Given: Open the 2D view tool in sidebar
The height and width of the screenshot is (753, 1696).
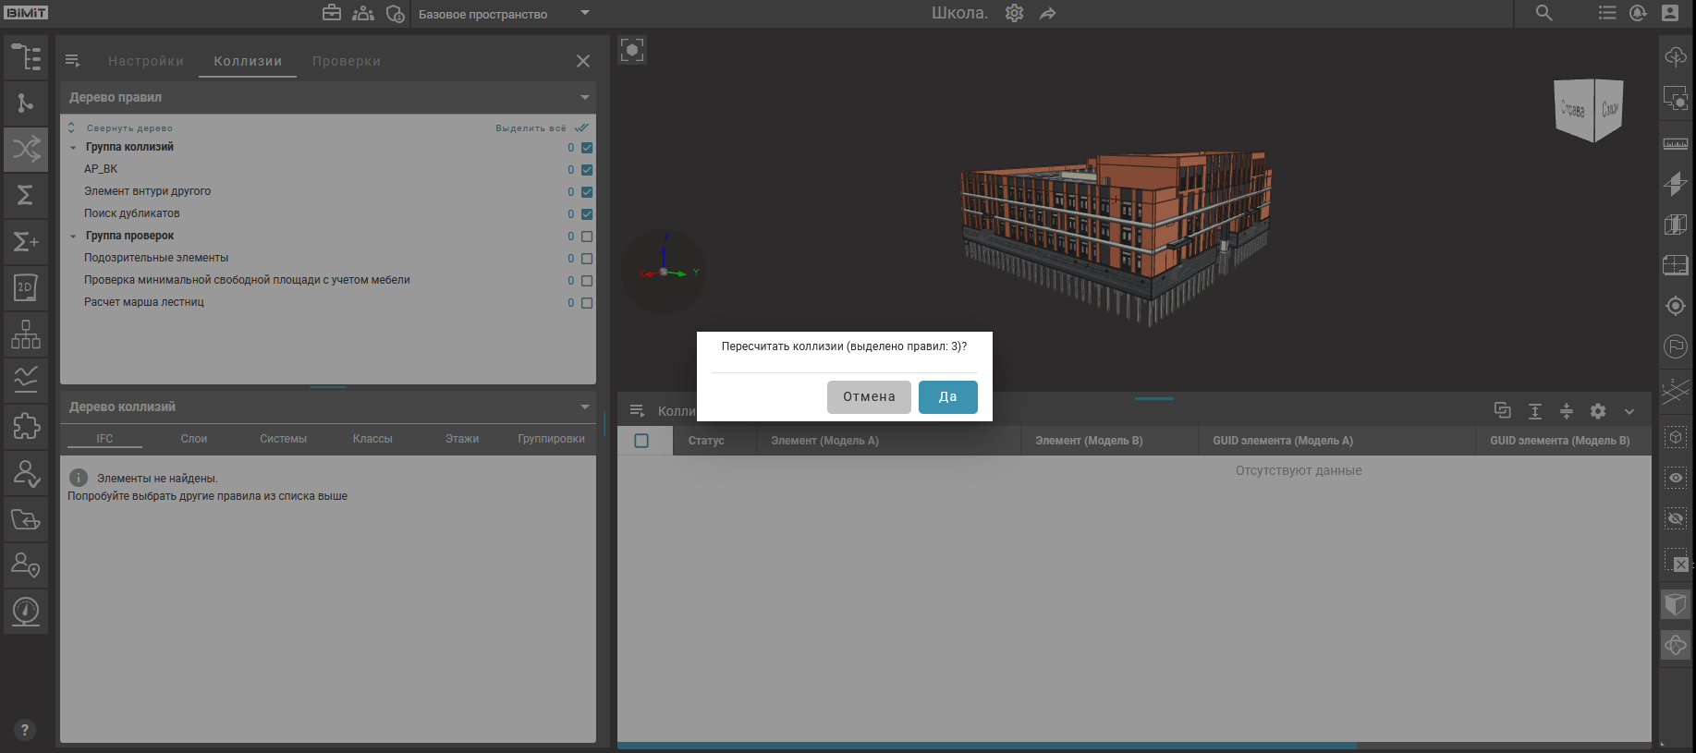Looking at the screenshot, I should tap(26, 287).
